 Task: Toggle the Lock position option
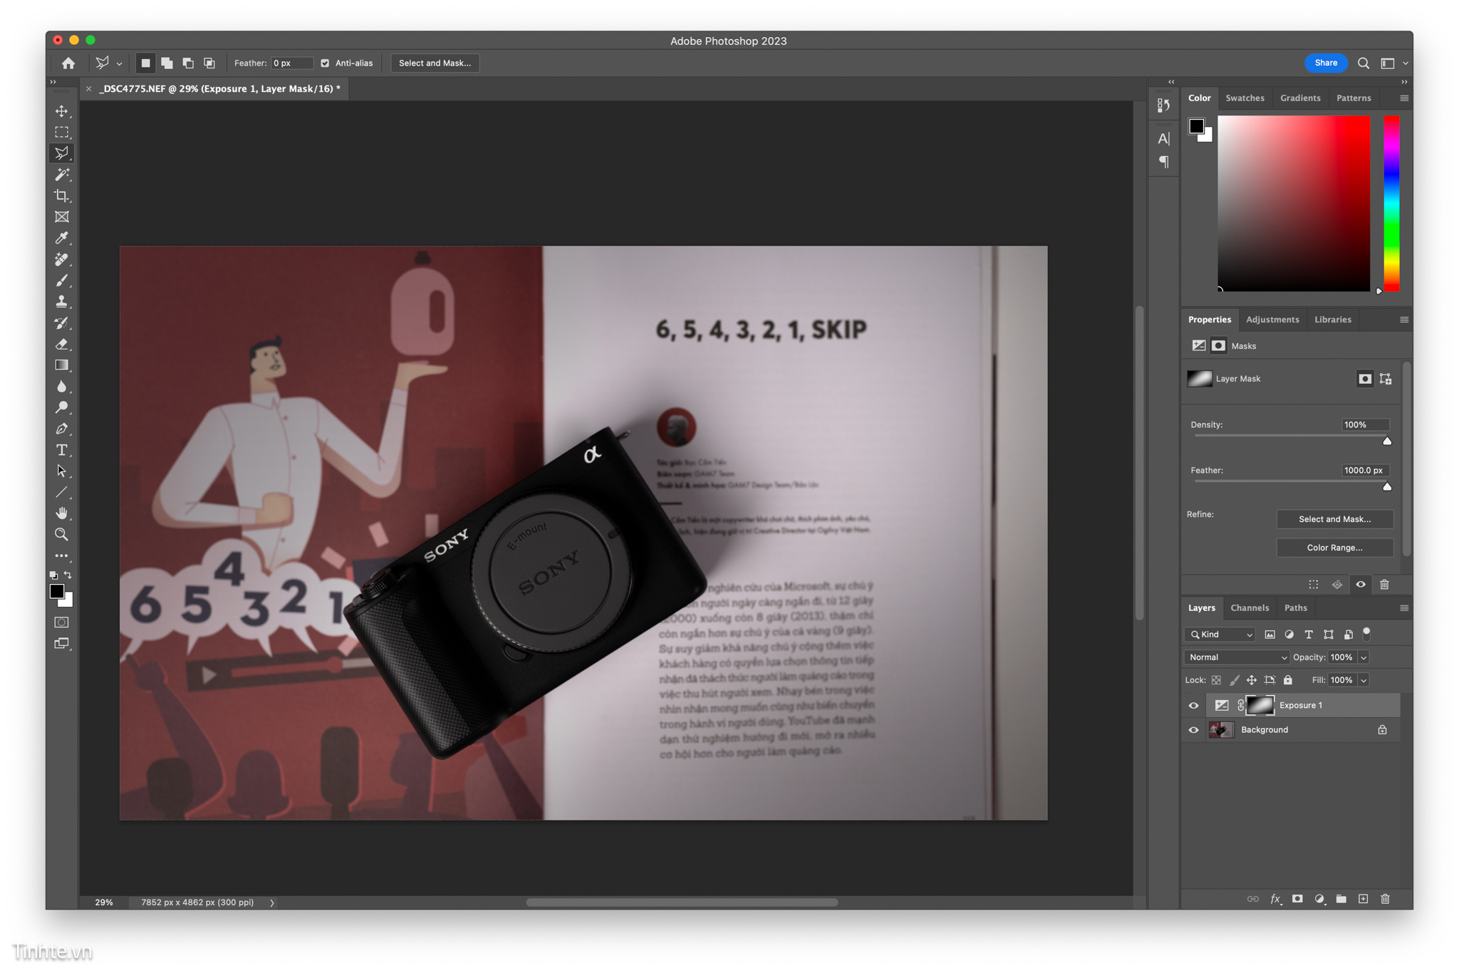pyautogui.click(x=1251, y=680)
